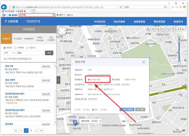Click the browser forward arrow button
Viewport: 189px width, 136px height.
click(9, 7)
